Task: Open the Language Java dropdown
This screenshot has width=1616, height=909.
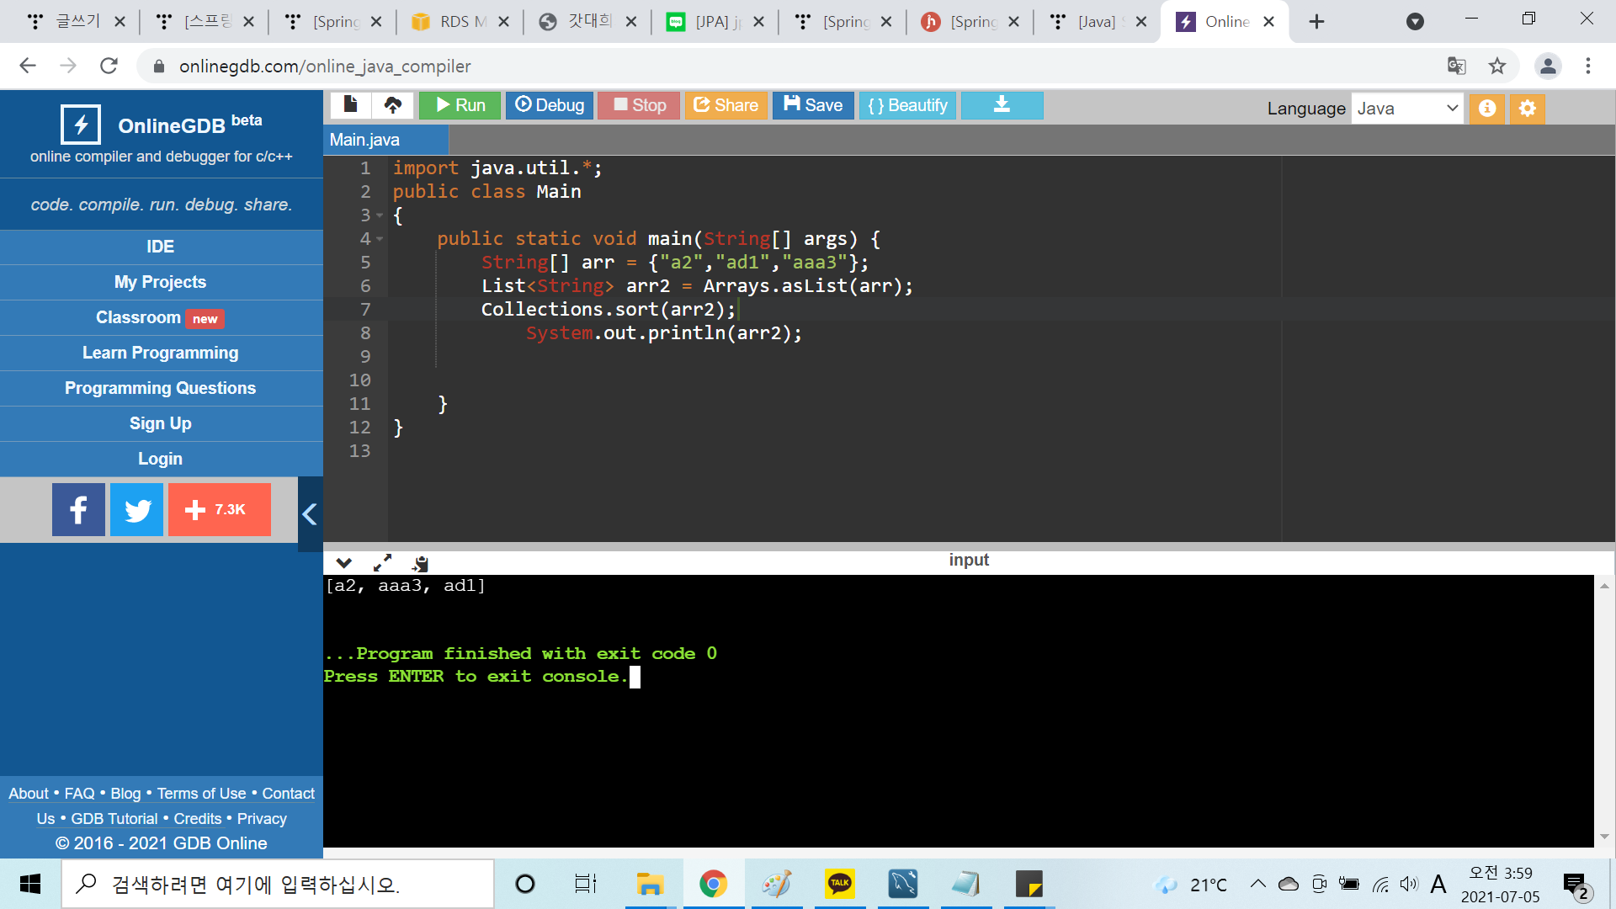Action: click(x=1407, y=109)
